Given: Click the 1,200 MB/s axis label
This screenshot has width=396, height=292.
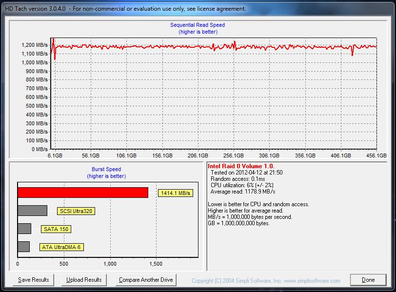Looking at the screenshot, I should click(35, 45).
